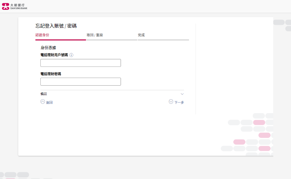Click the red progress bar under 認證身份
Image resolution: width=291 pixels, height=179 pixels.
(x=61, y=40)
